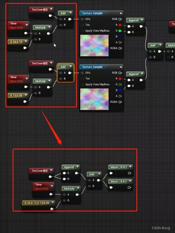
Task: Click the 0.13,0.26 value label
Action: (16, 96)
